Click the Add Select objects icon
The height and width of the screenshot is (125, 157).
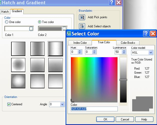82,26
